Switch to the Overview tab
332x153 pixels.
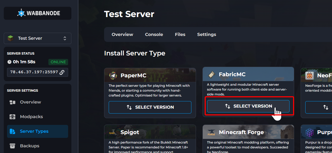tap(122, 35)
